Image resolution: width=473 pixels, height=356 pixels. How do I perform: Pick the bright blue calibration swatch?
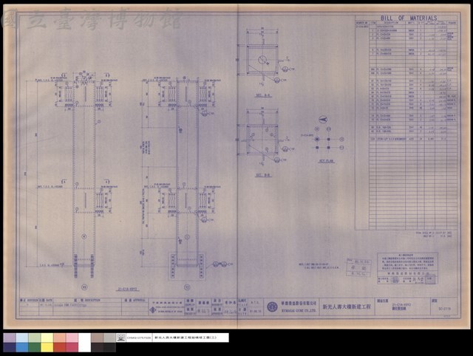pyautogui.click(x=22, y=347)
